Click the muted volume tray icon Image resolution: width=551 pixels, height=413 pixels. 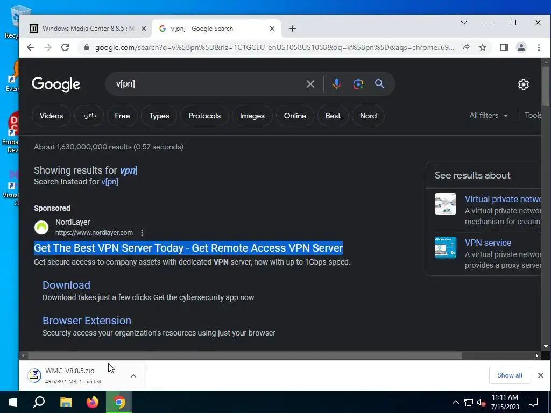[x=482, y=402]
